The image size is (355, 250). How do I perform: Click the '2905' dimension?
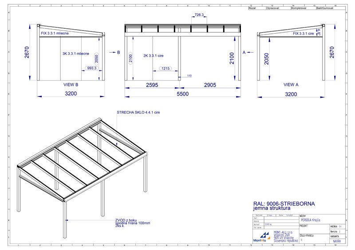click(210, 85)
